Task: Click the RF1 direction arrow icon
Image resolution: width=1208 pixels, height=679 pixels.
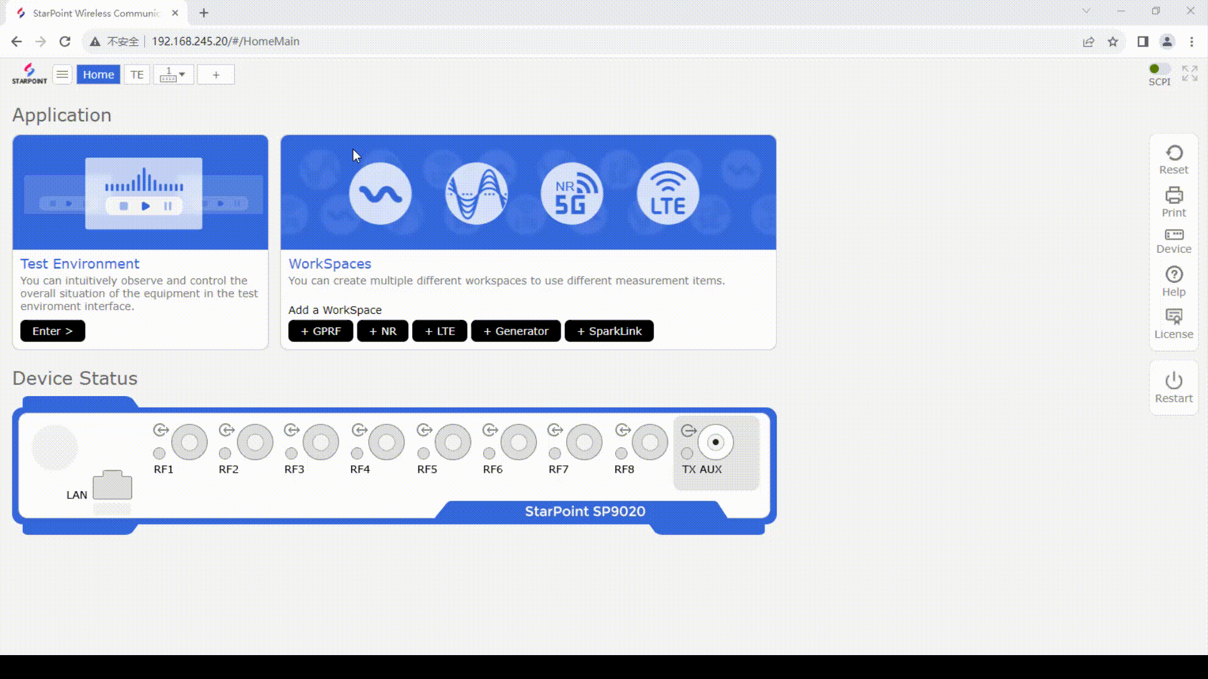Action: tap(161, 430)
